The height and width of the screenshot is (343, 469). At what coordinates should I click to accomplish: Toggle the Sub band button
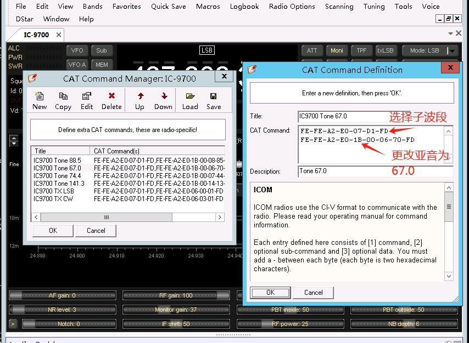tap(102, 50)
